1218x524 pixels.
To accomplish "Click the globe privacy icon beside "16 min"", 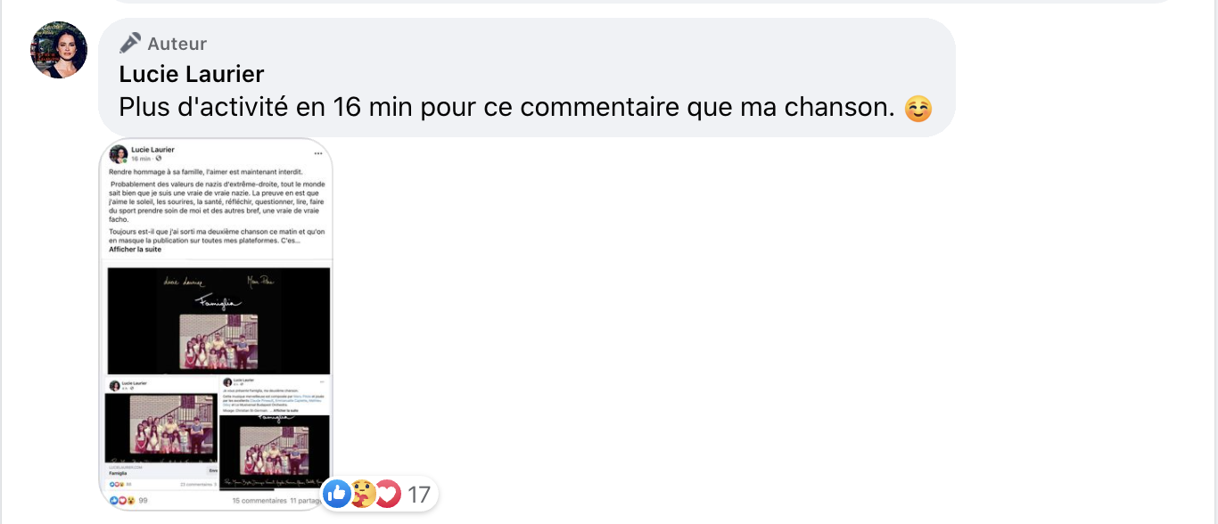I will pyautogui.click(x=158, y=159).
